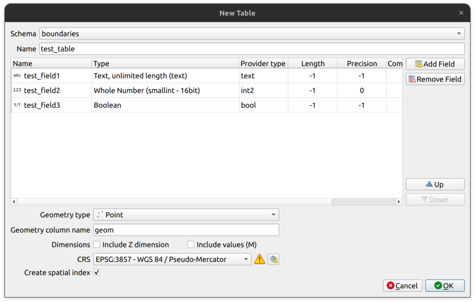Viewport: 475px width, 302px height.
Task: Close the New Table dialog
Action: 461,13
